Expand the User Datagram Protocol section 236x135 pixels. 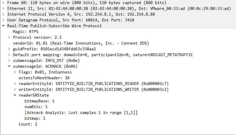[x=3, y=20]
